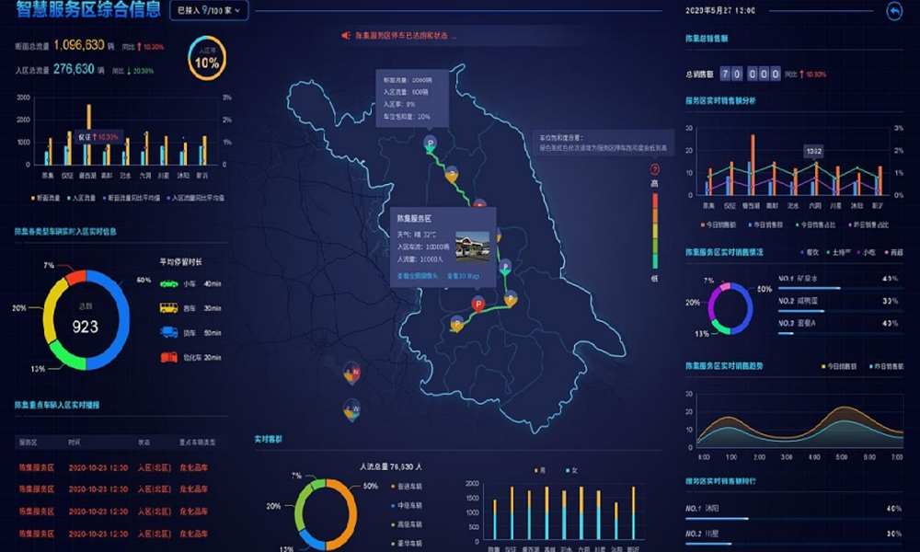920x552 pixels.
Task: Click the yellow 客车 bus icon
Action: point(169,308)
